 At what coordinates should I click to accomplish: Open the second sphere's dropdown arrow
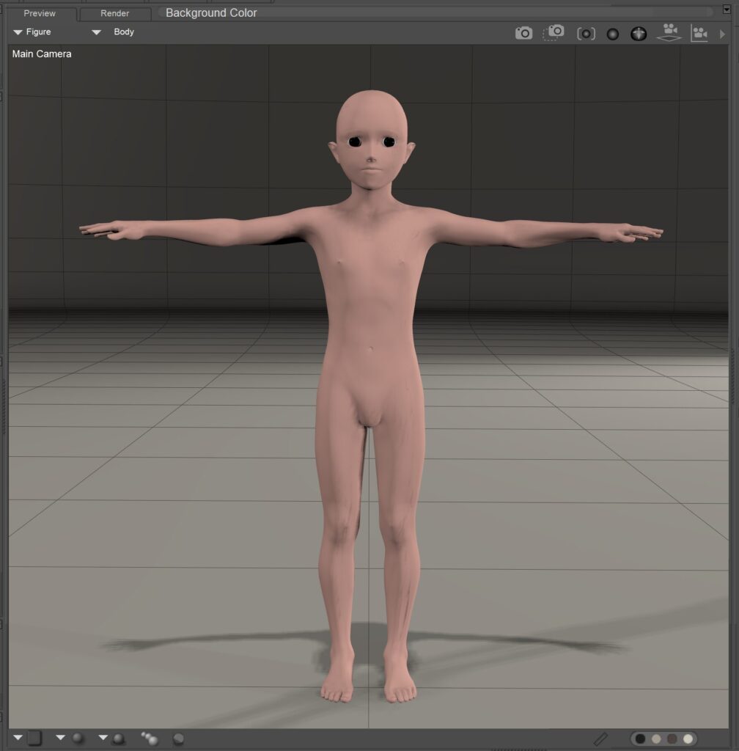tap(103, 738)
